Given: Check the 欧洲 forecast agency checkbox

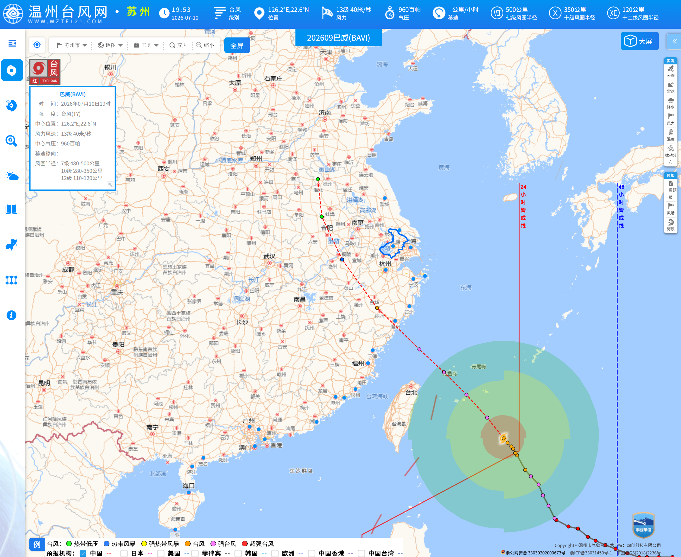Looking at the screenshot, I should click(275, 553).
